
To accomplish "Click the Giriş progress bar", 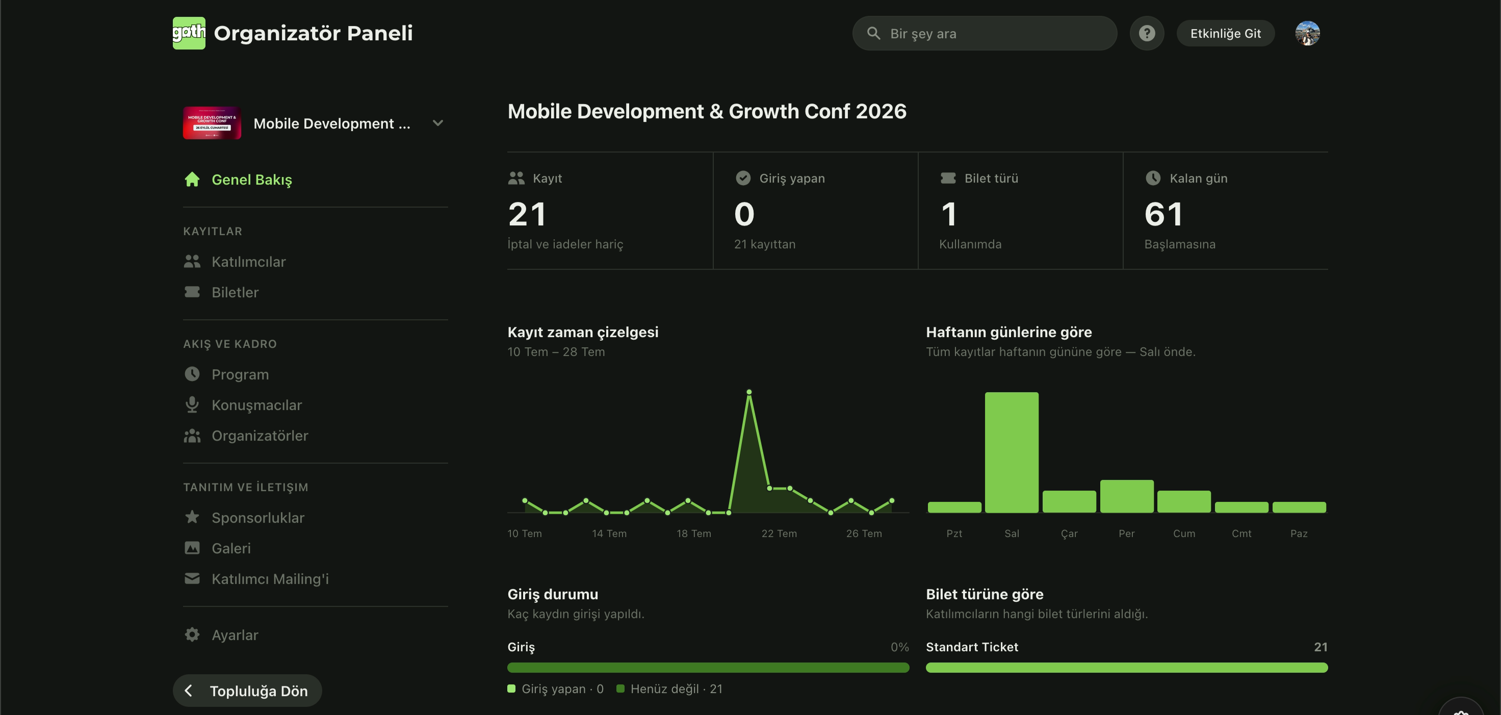I will tap(708, 668).
